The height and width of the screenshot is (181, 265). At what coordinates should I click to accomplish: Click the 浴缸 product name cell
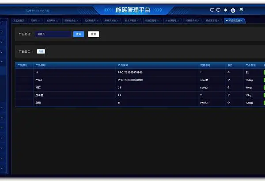pyautogui.click(x=38, y=88)
